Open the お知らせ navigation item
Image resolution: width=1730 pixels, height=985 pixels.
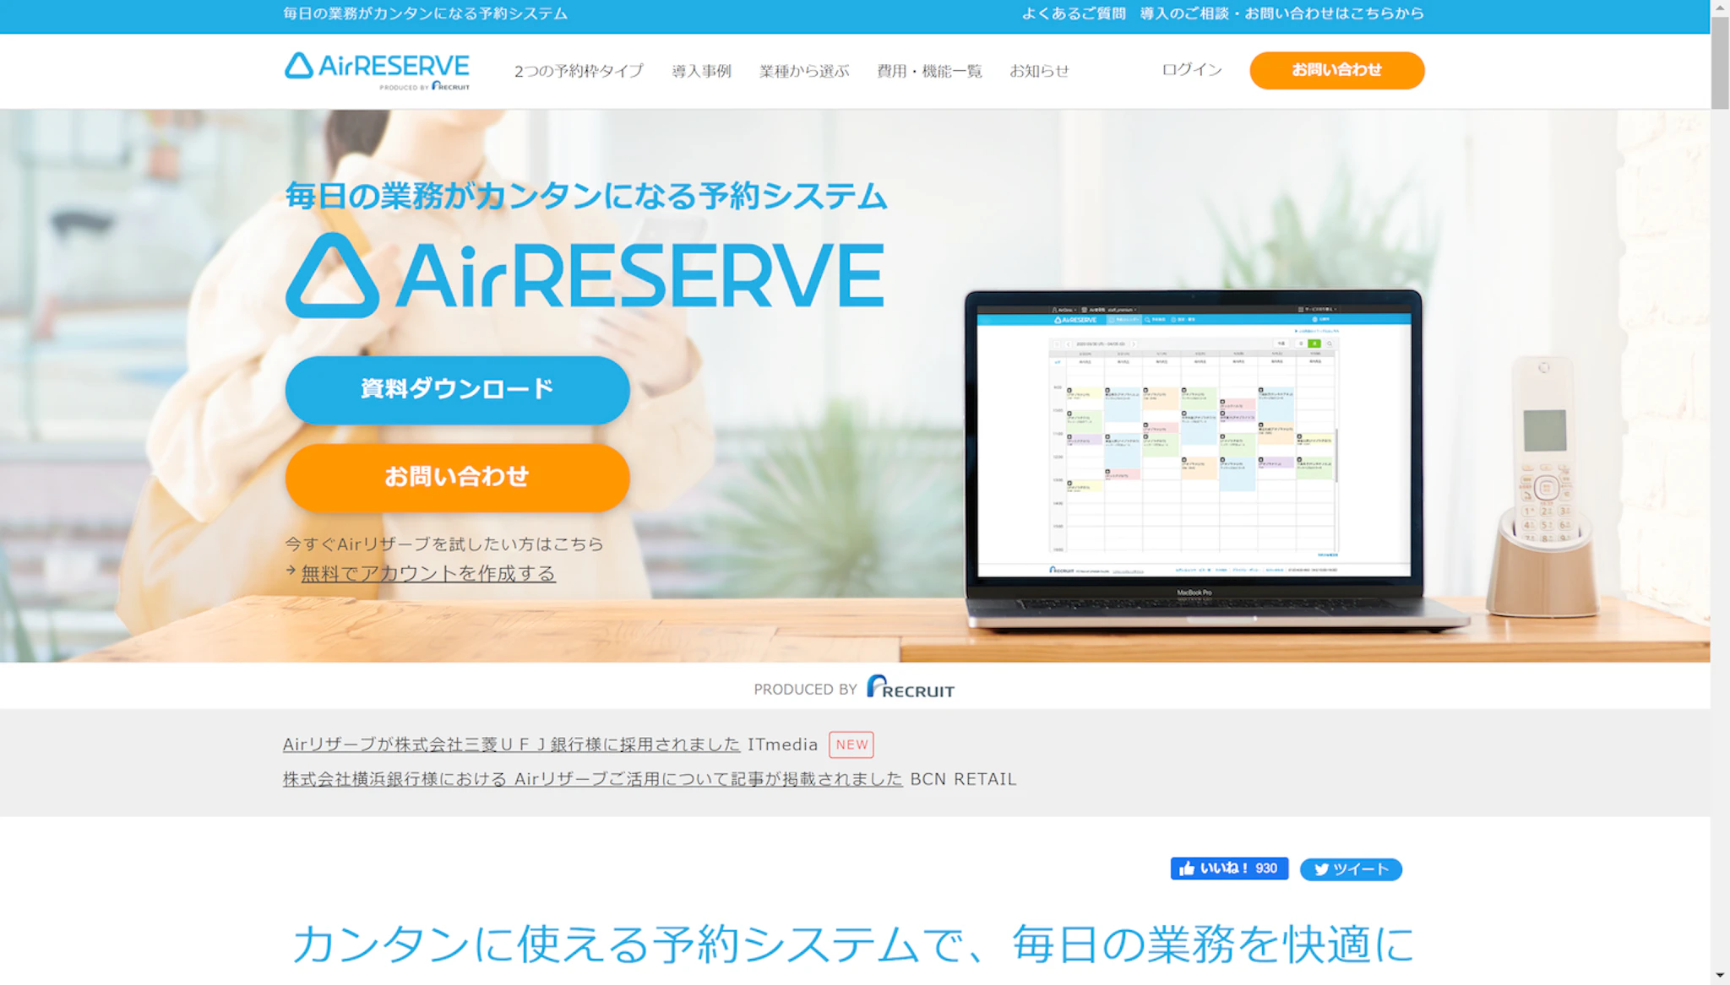(1039, 71)
